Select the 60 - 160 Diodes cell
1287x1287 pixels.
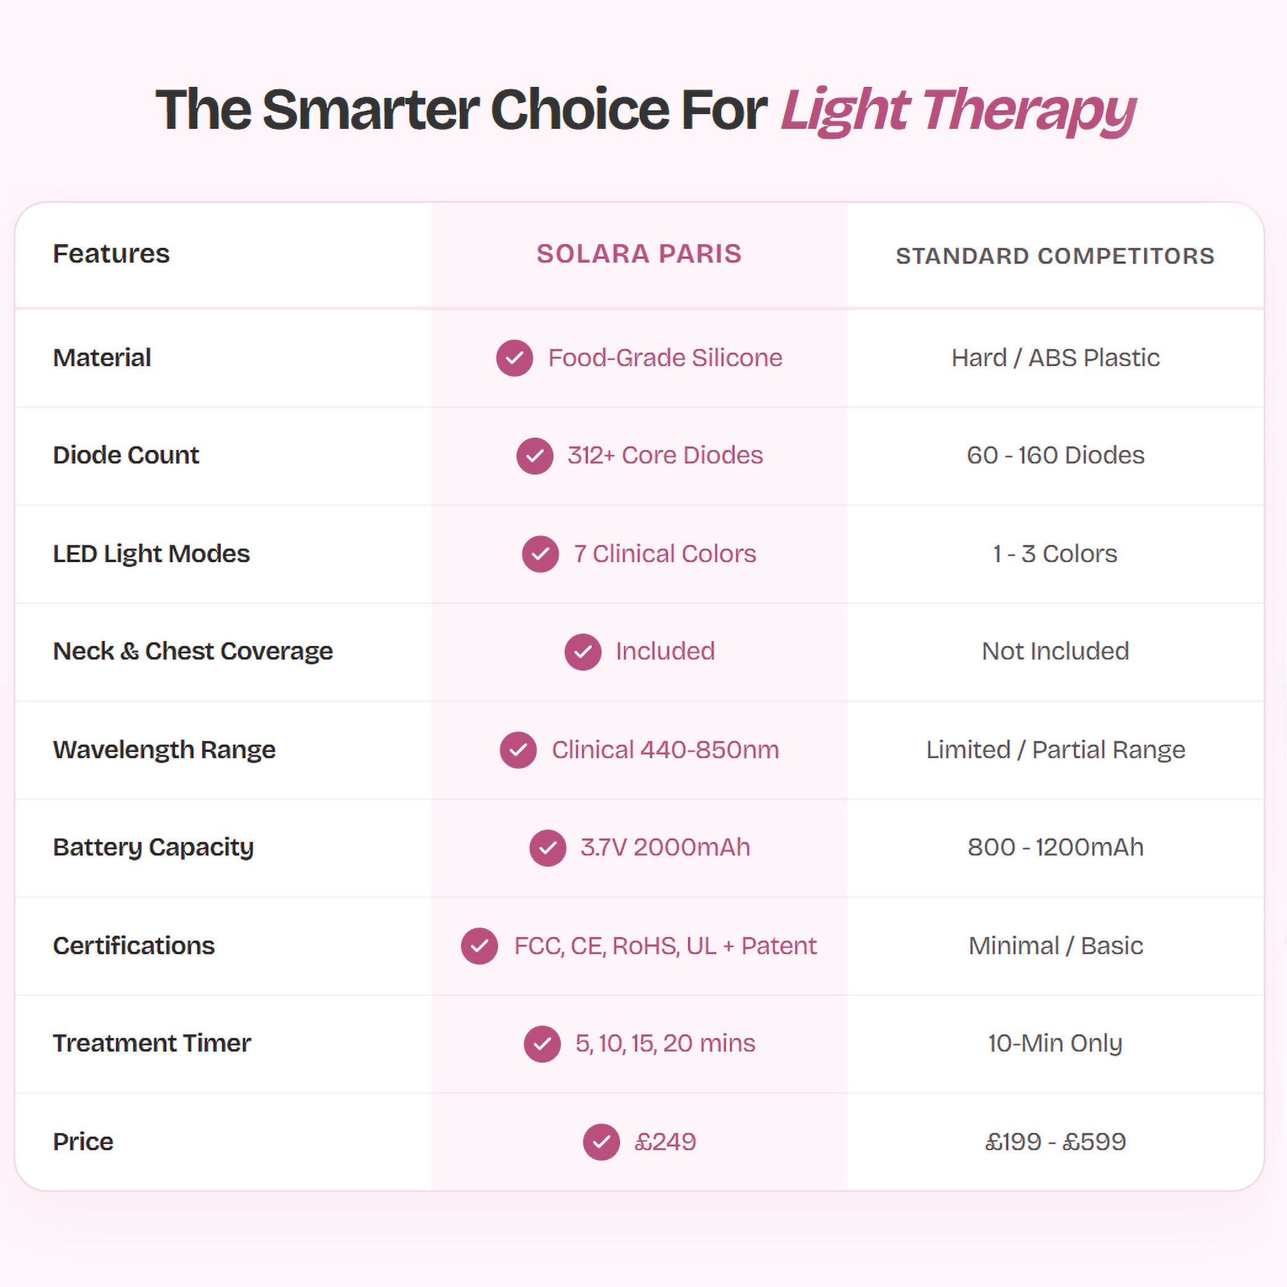1056,456
